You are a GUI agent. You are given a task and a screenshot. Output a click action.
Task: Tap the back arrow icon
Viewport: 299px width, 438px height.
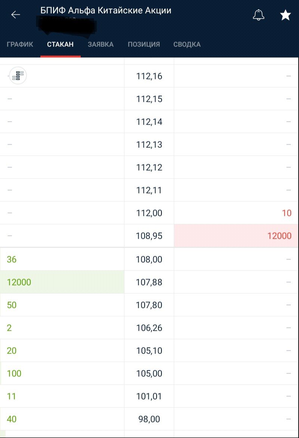16,15
